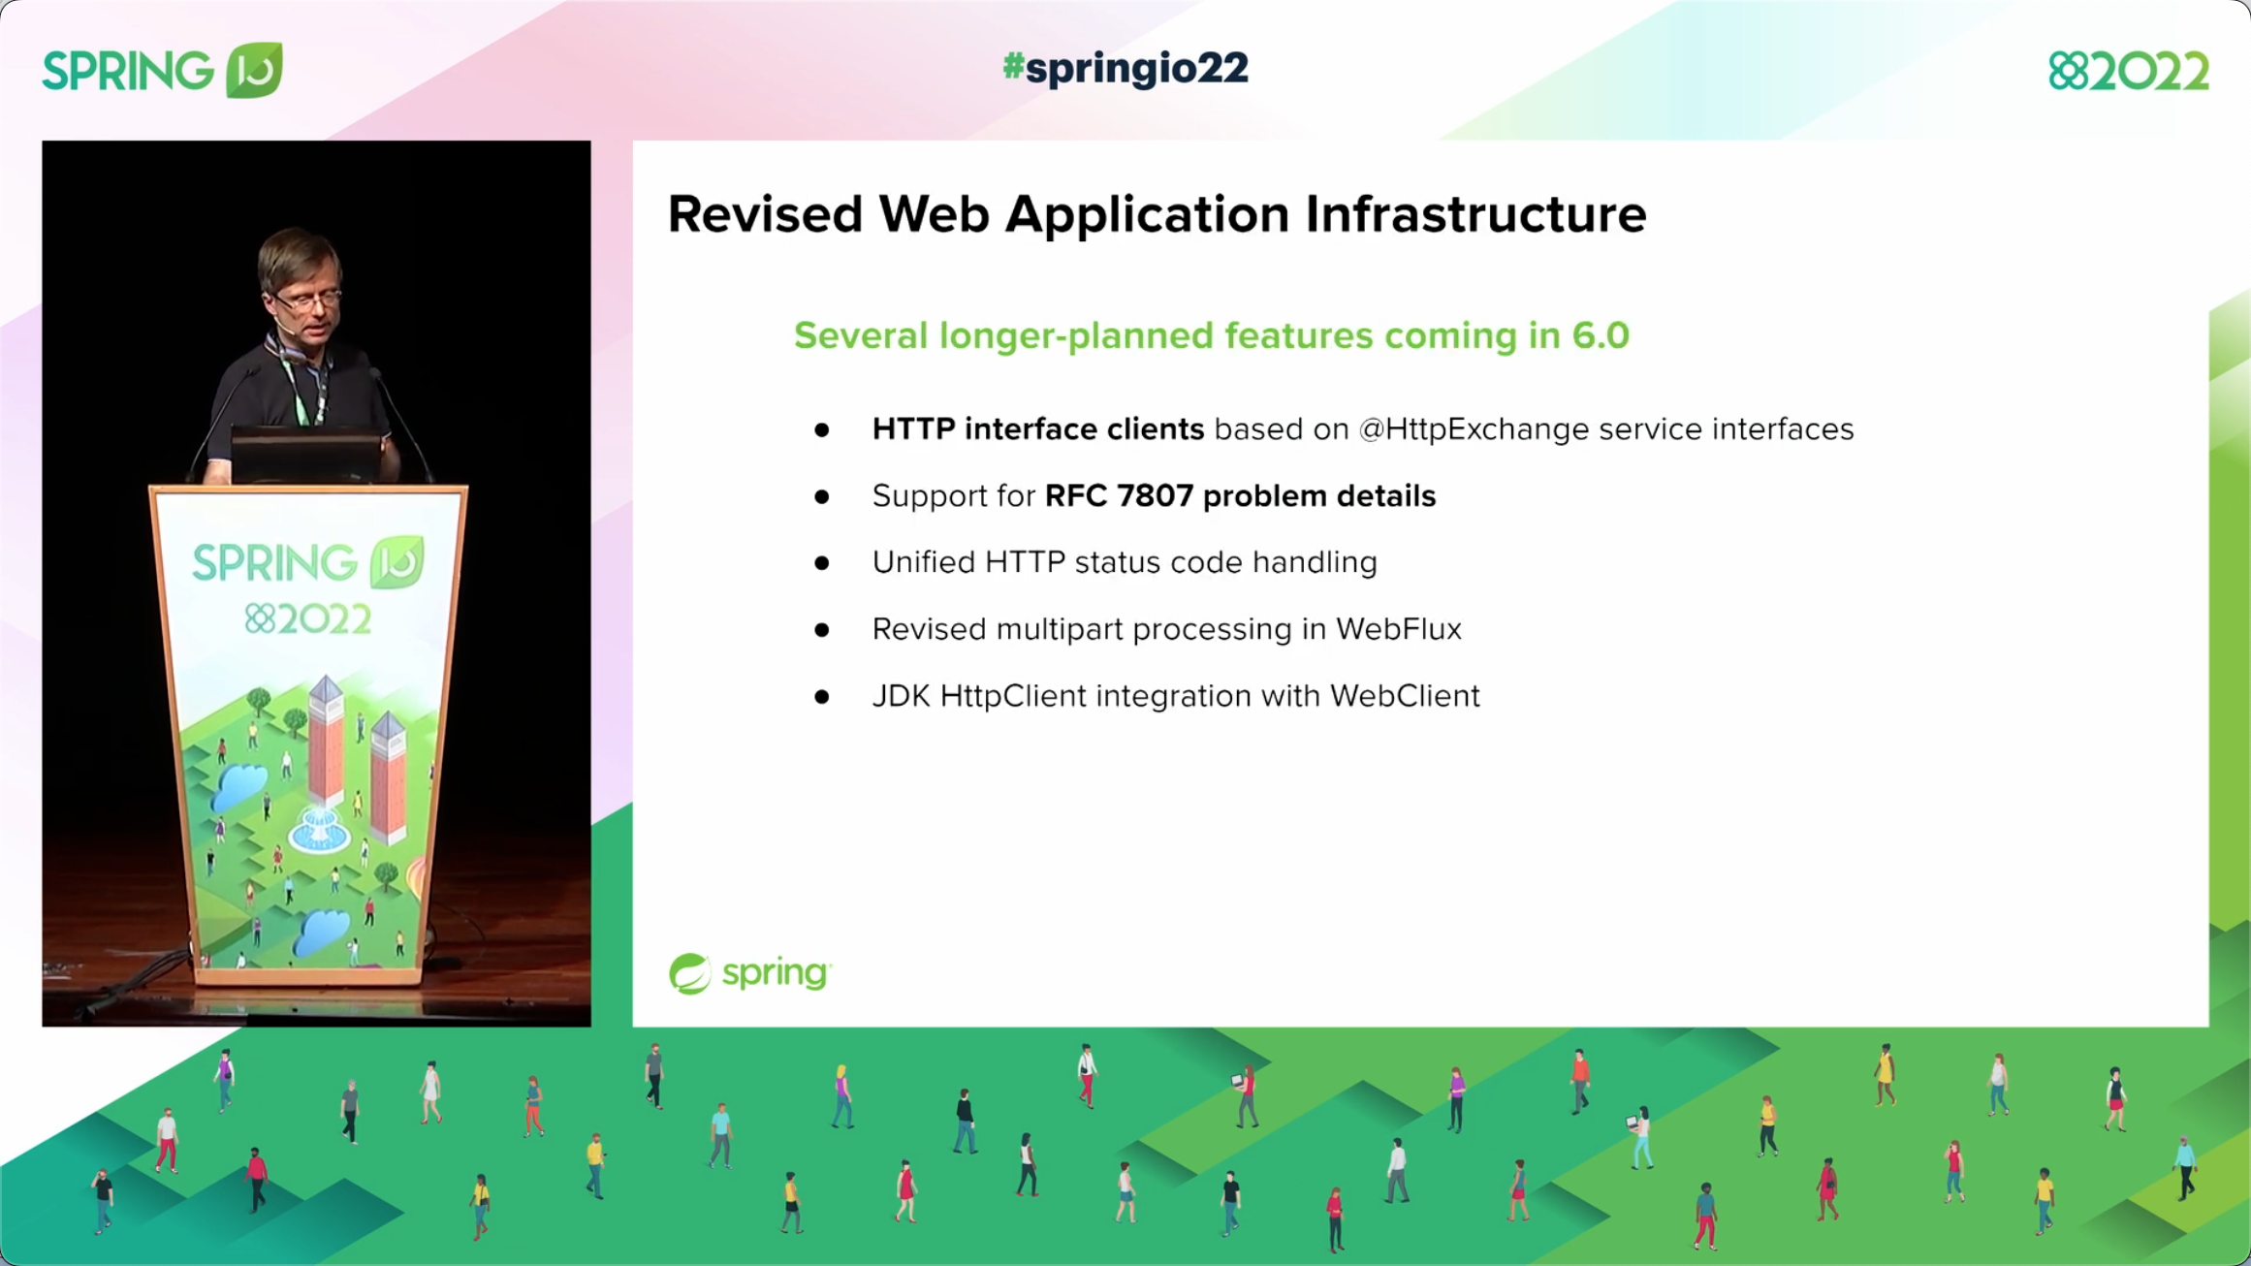Click the leaf icon inside the SPRING wordmark

[254, 69]
